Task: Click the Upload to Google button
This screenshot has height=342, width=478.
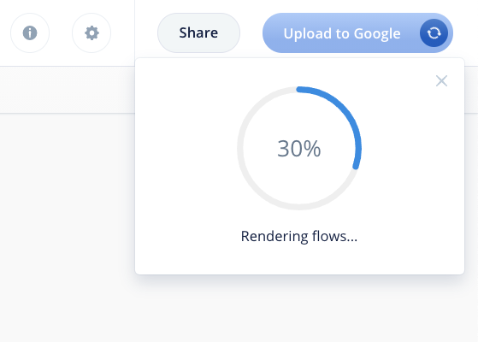Action: [x=357, y=33]
